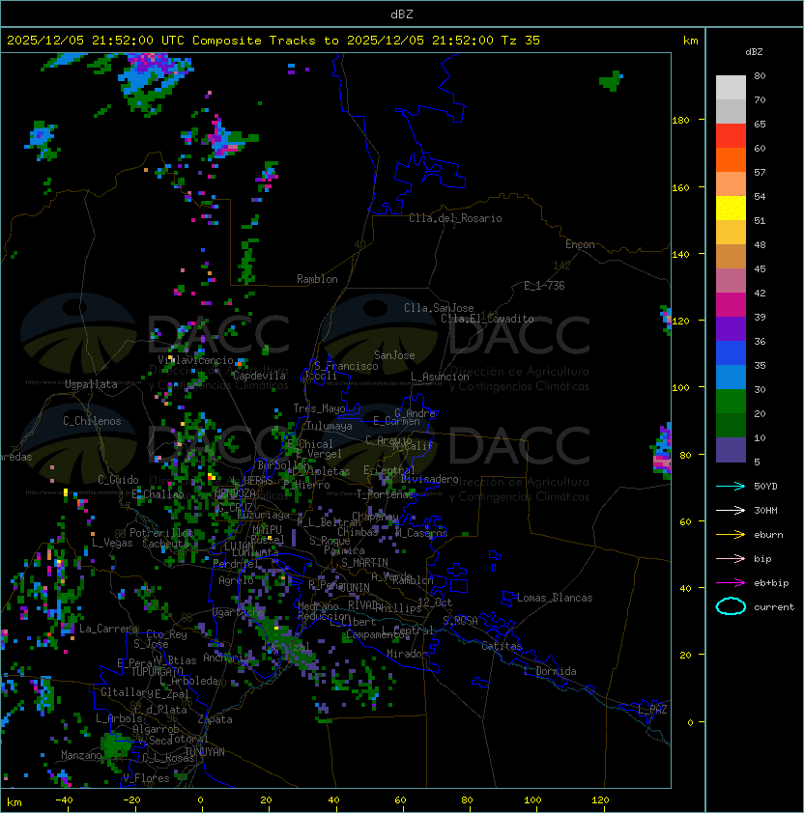Click the legend label '30HM'
Image resolution: width=804 pixels, height=813 pixels.
(765, 510)
